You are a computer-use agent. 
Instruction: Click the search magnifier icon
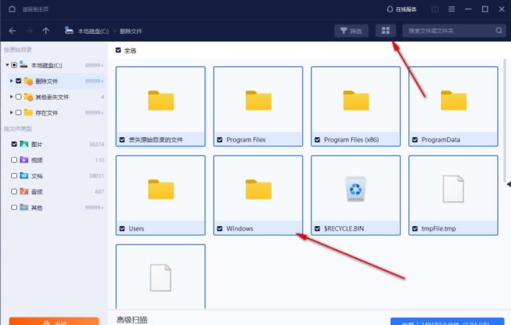point(499,30)
